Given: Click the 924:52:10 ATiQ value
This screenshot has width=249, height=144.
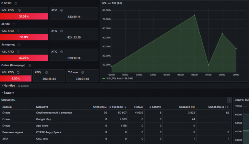Looking at the screenshot, I should 74,37.
